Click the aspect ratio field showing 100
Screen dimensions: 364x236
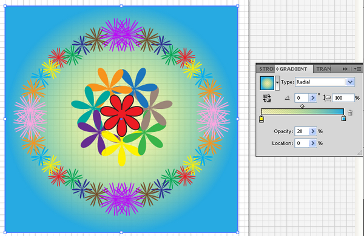click(343, 98)
